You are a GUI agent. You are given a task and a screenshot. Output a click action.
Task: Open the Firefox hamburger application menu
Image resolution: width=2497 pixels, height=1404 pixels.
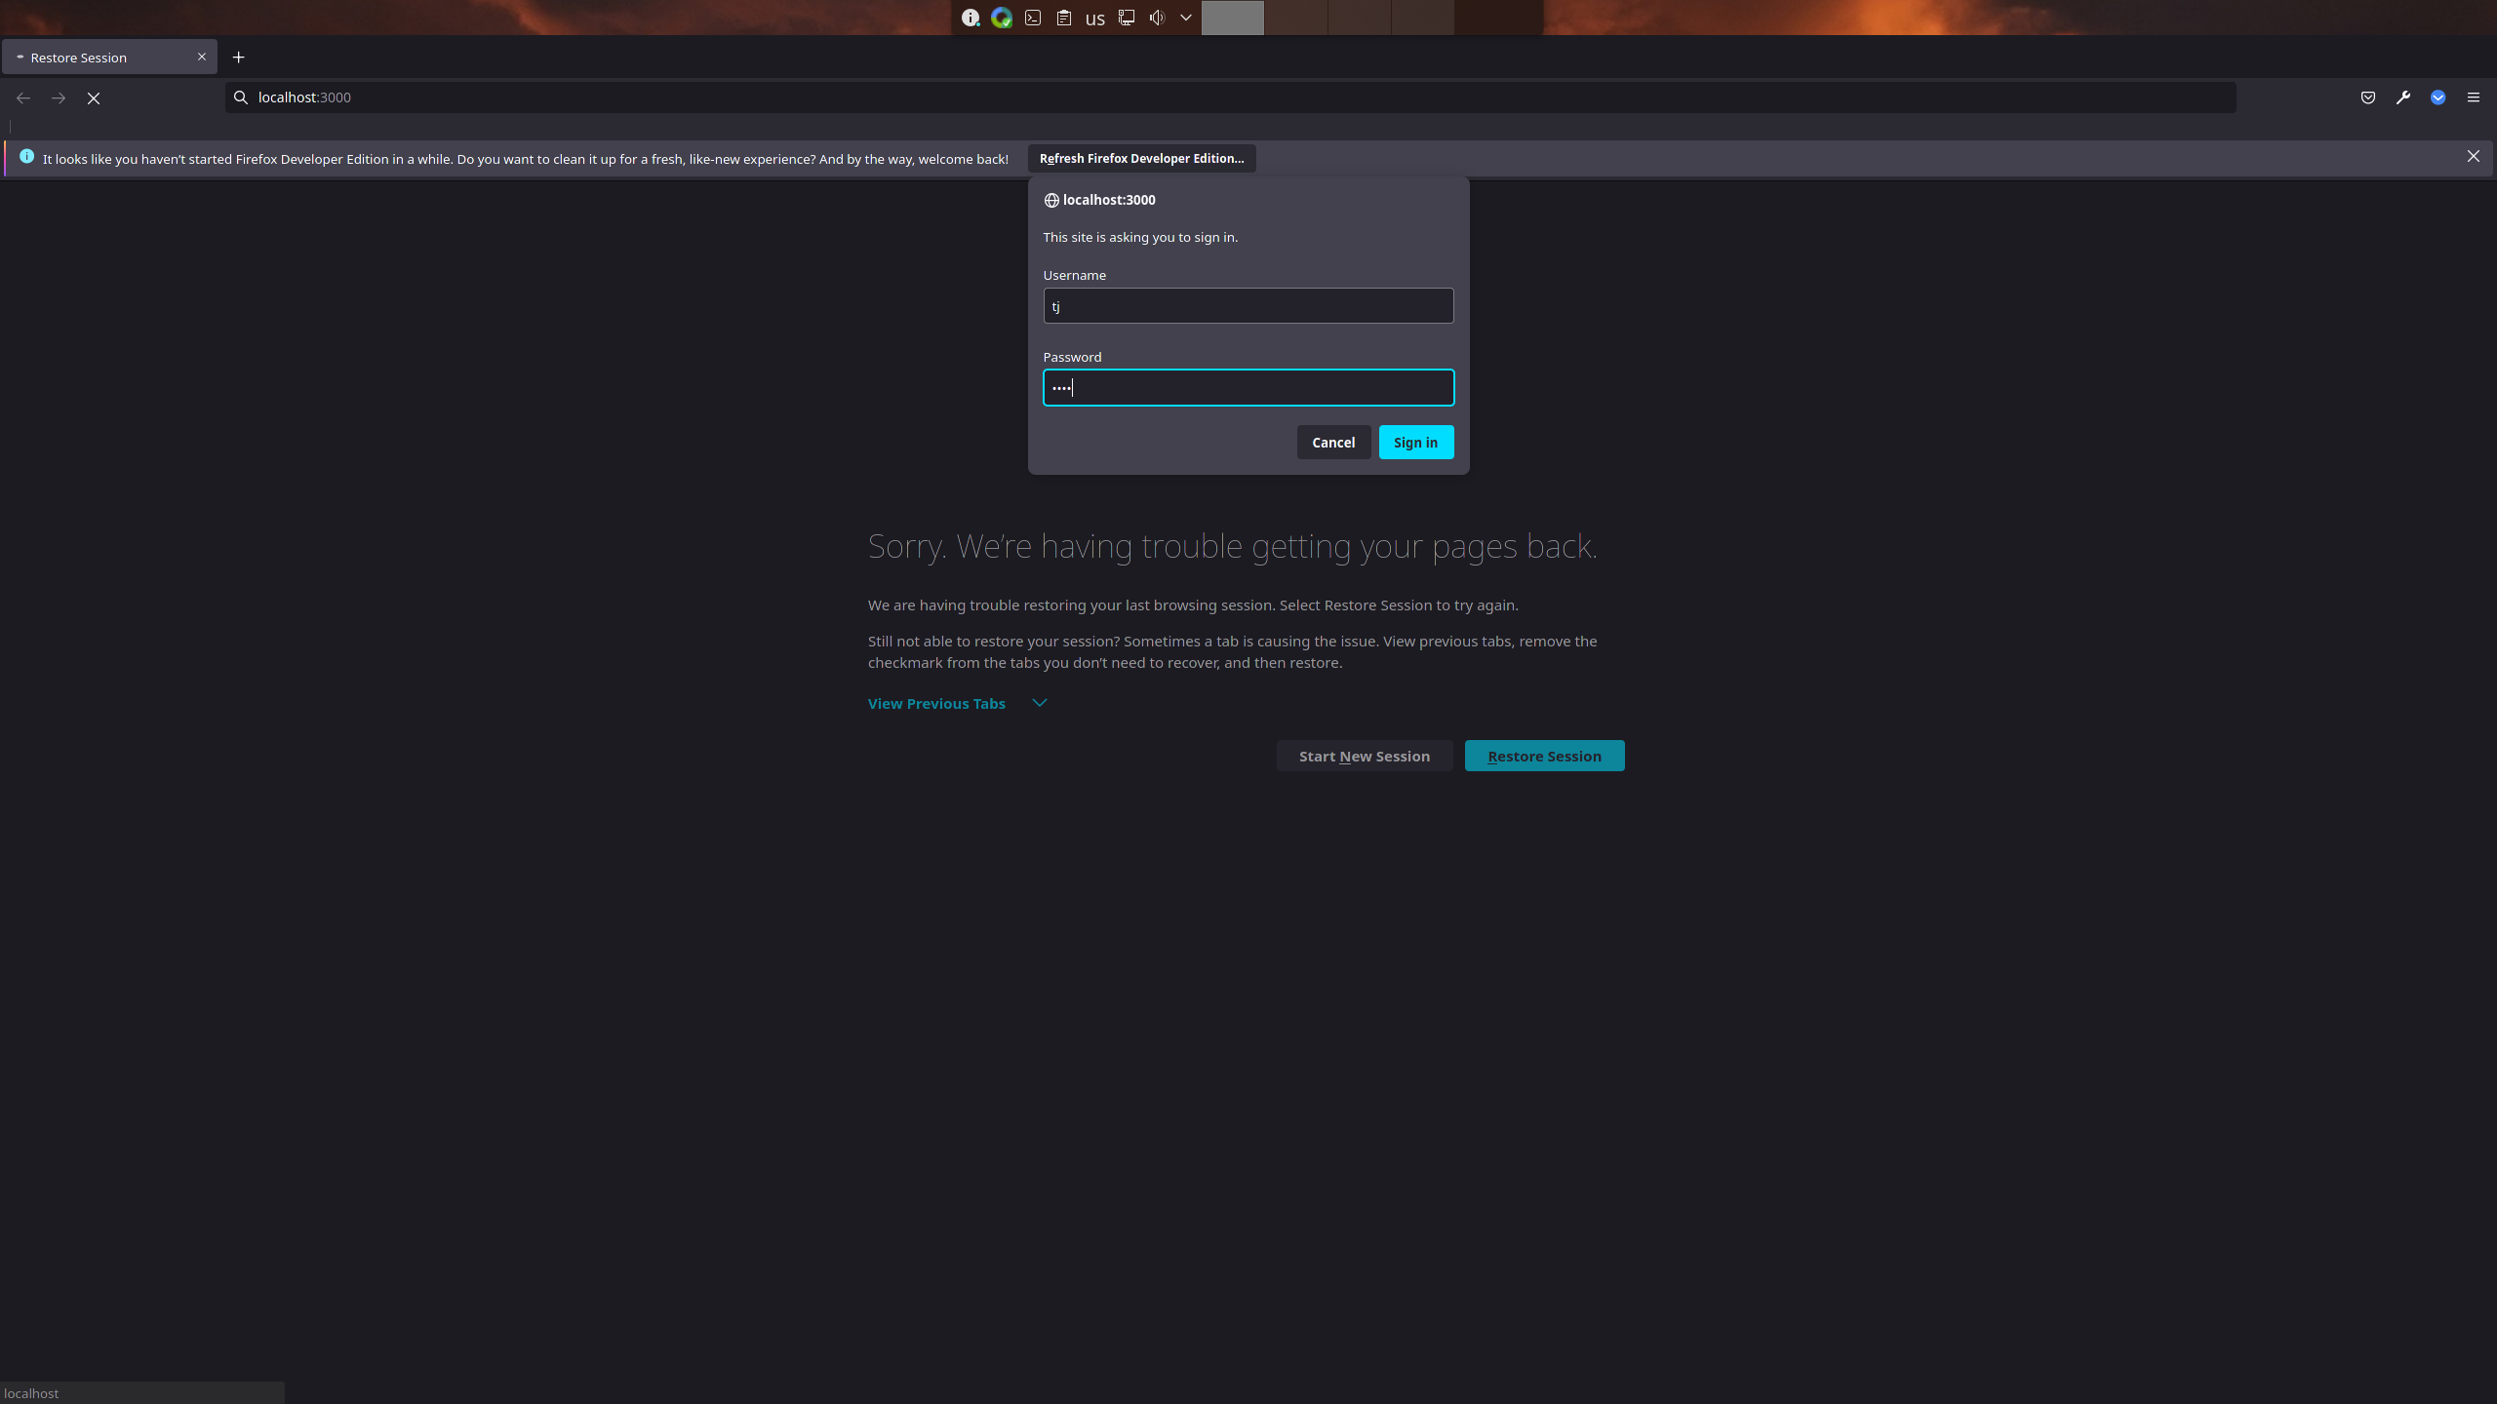(2473, 97)
